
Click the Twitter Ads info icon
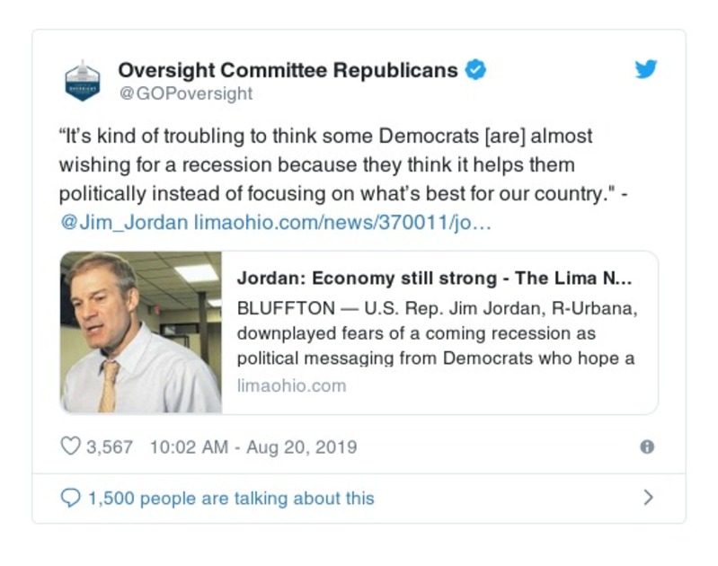pyautogui.click(x=646, y=447)
